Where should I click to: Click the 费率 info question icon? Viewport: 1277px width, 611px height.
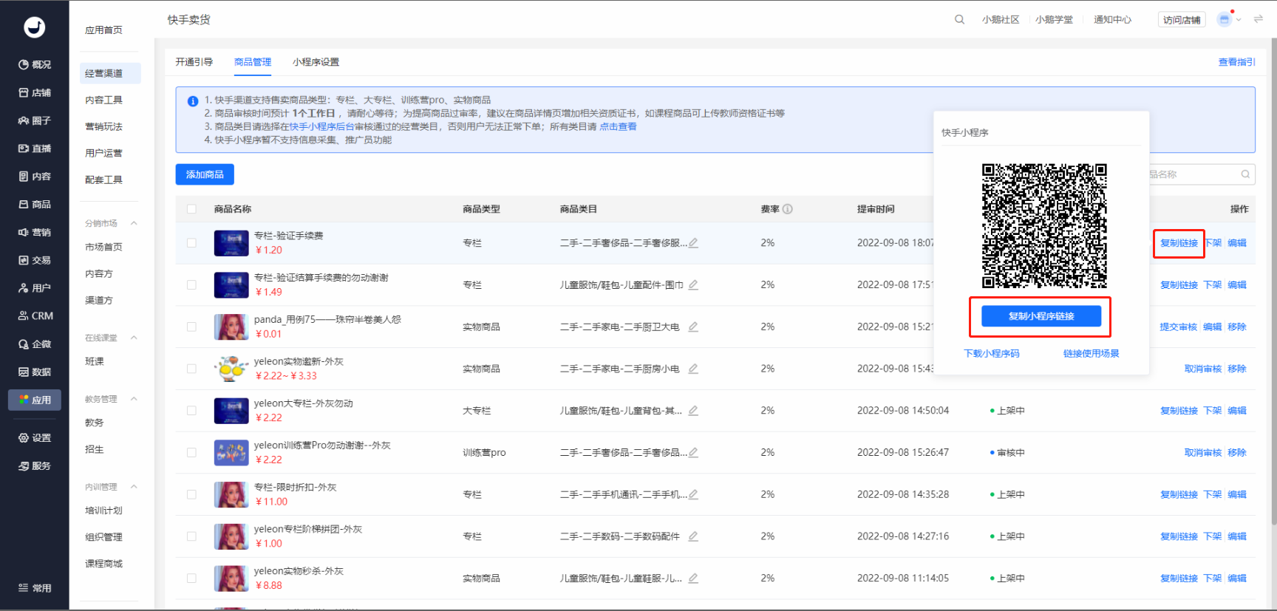pos(788,209)
